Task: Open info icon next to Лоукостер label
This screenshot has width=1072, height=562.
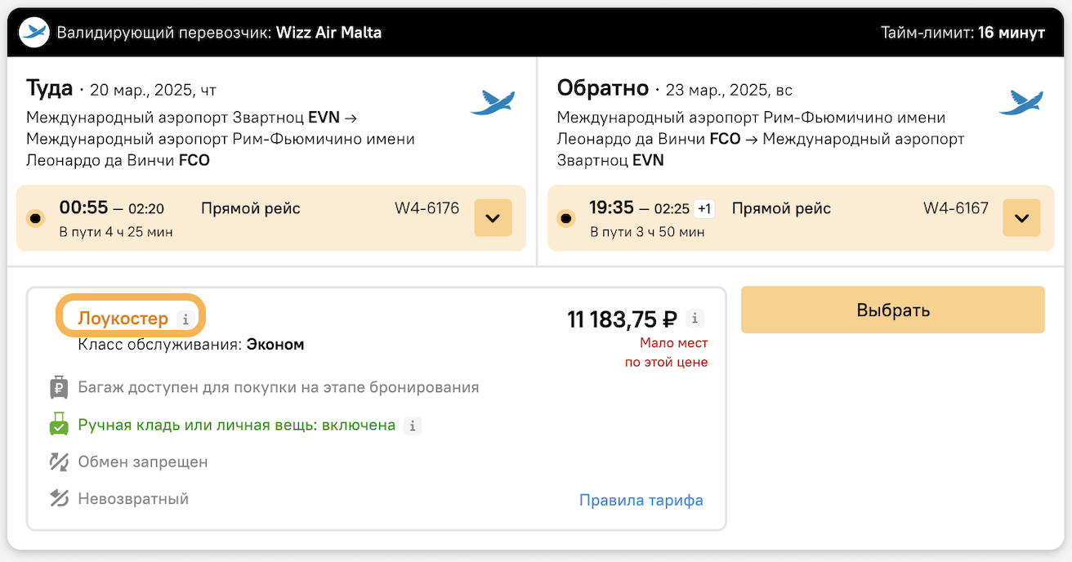Action: pyautogui.click(x=185, y=319)
